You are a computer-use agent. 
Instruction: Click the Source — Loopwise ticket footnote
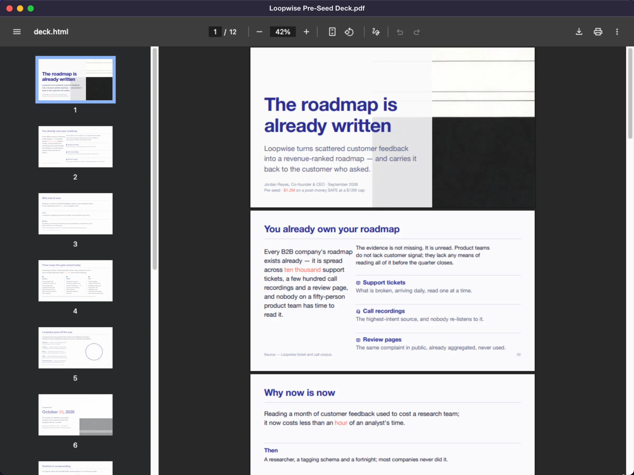click(298, 354)
